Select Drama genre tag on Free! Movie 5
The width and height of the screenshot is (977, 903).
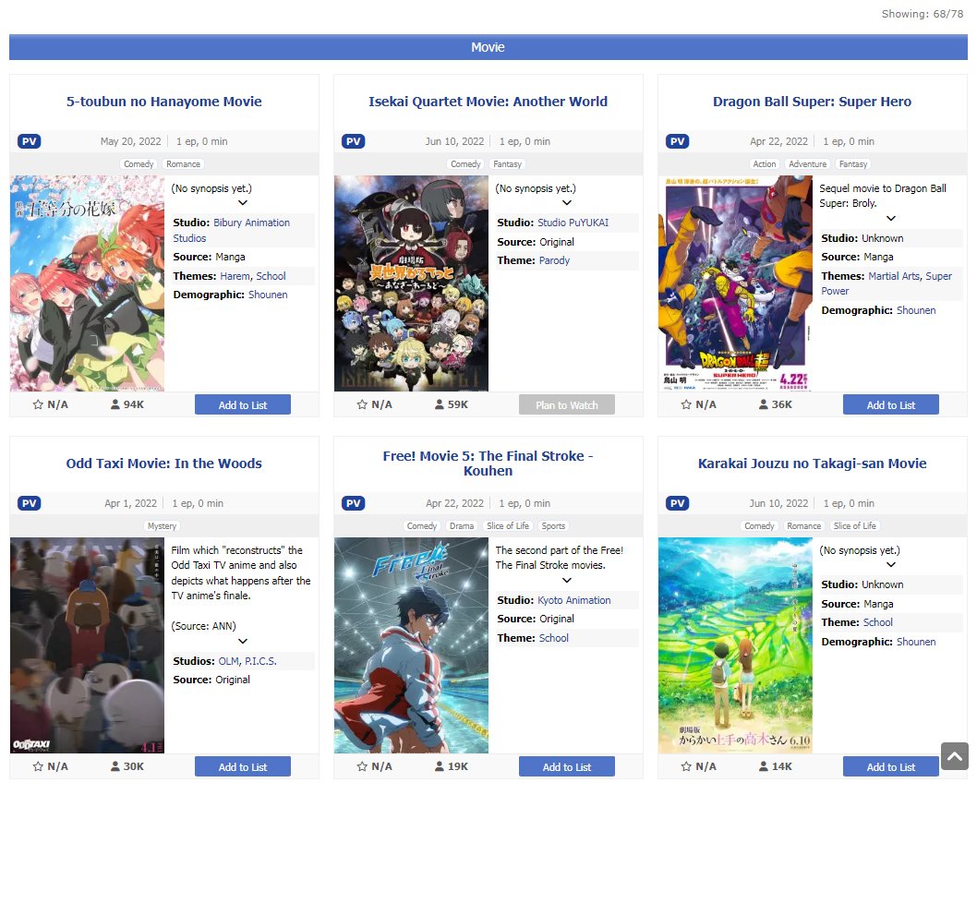[x=462, y=526]
